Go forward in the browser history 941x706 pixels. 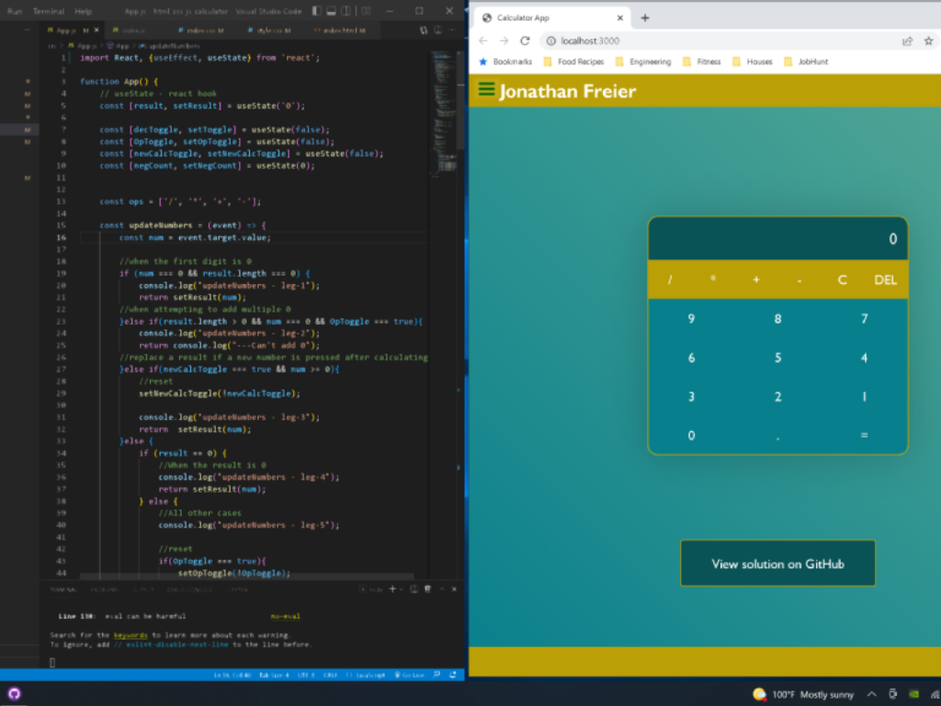click(x=505, y=40)
